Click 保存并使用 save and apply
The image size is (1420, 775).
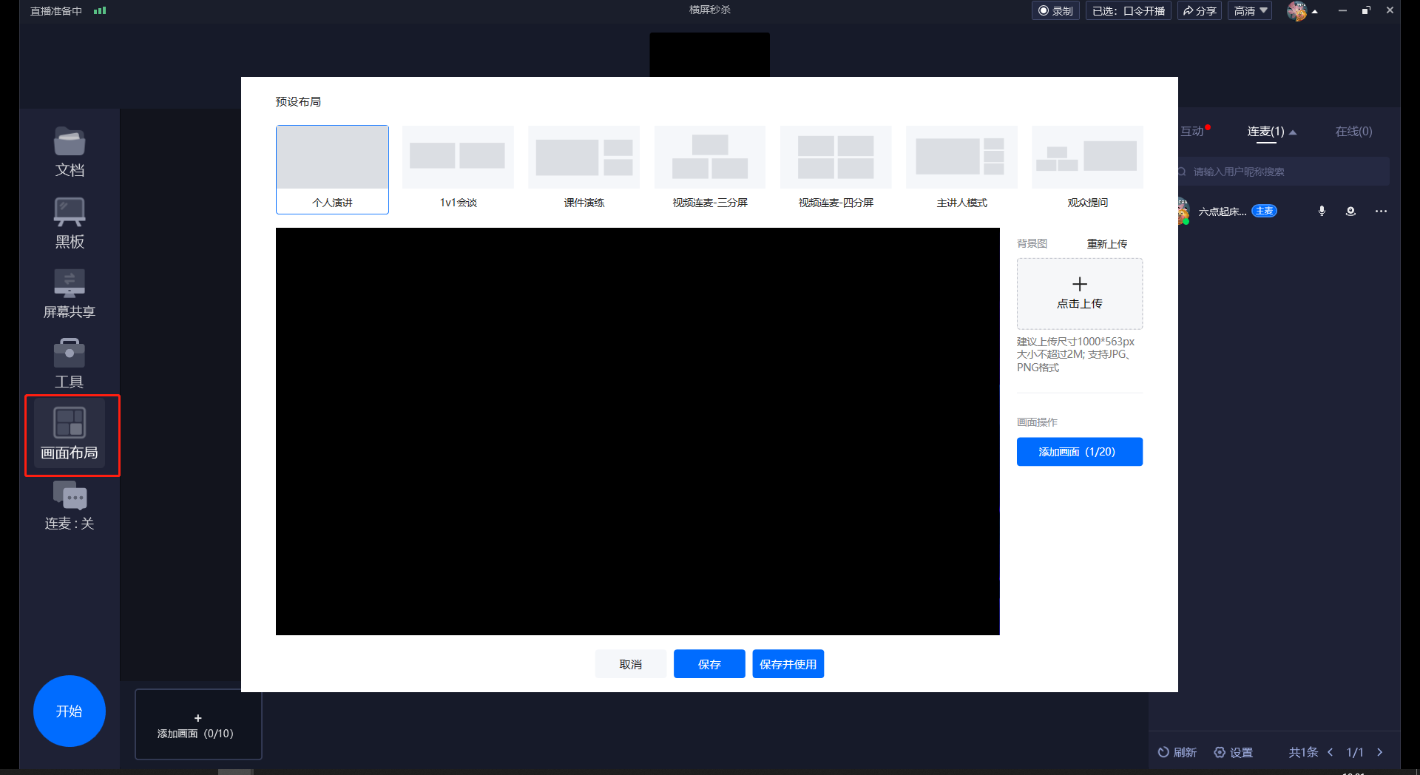(x=788, y=664)
